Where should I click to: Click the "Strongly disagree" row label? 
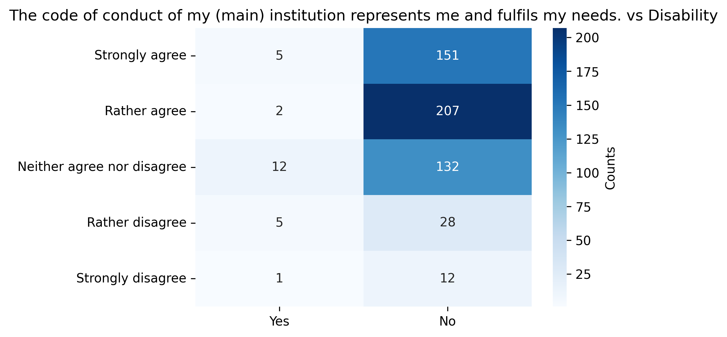pyautogui.click(x=131, y=278)
